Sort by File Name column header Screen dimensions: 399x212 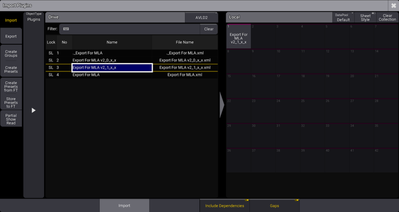pos(185,42)
